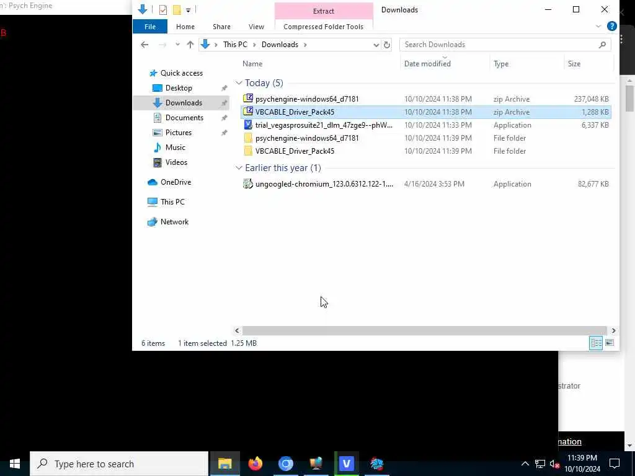Screen dimensions: 635x476
Task: Click the pin icon beside Documents
Action: click(224, 118)
